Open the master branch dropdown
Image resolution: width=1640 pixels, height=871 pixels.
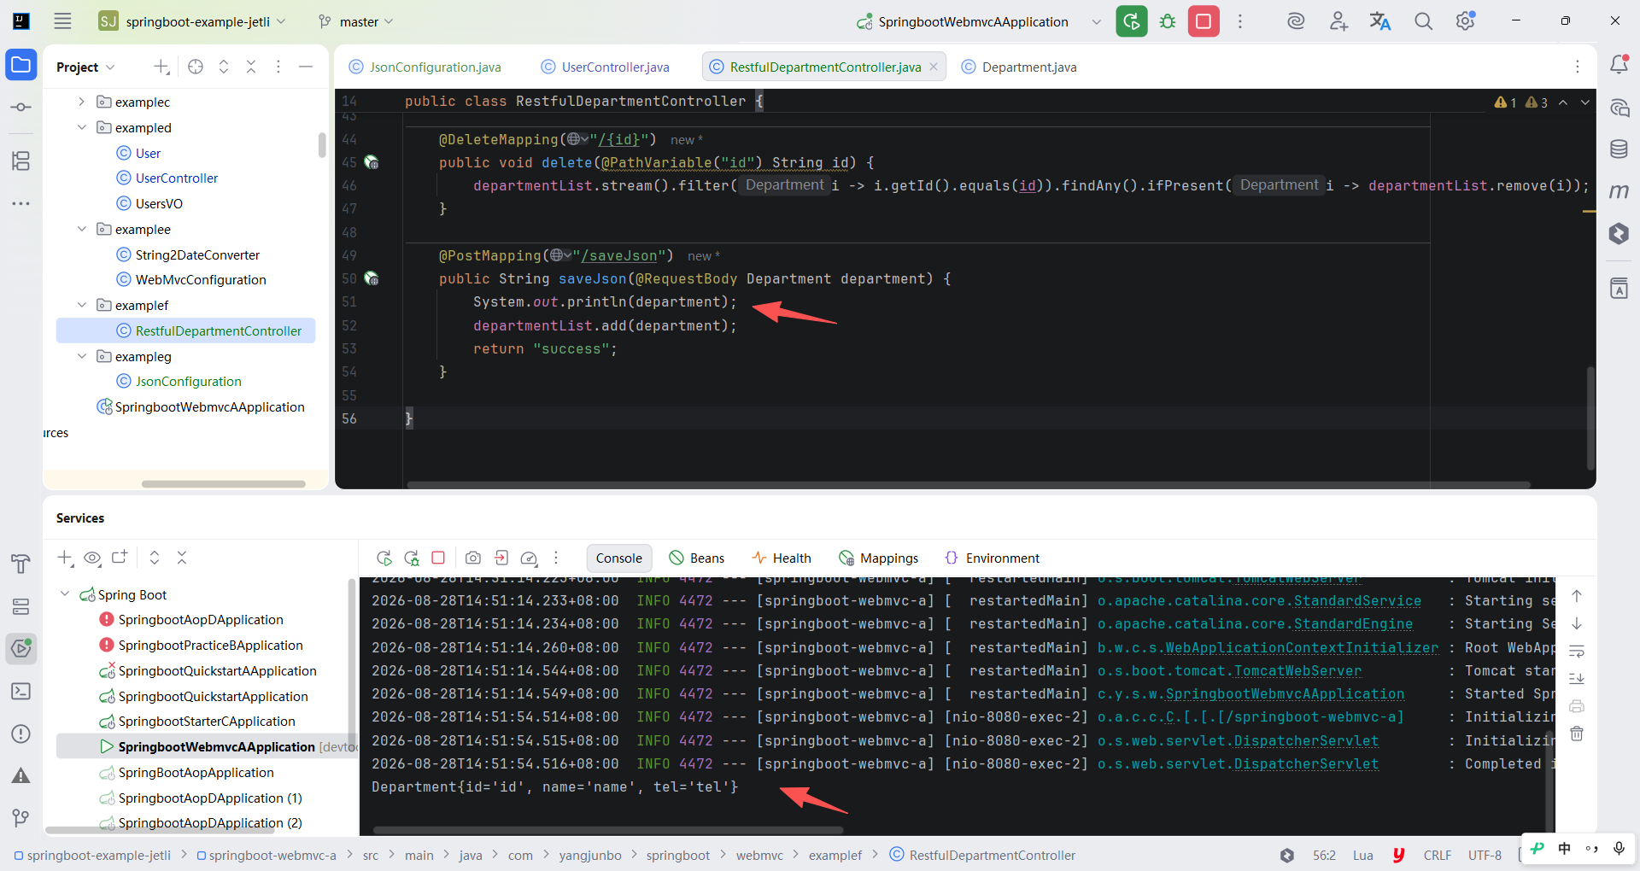pos(355,21)
